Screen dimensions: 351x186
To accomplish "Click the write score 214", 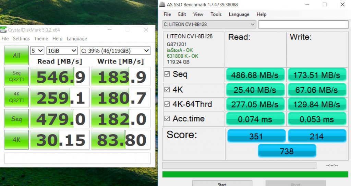I will click(317, 136).
